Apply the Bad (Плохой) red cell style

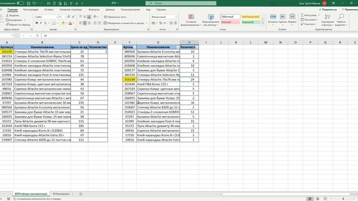[230, 22]
